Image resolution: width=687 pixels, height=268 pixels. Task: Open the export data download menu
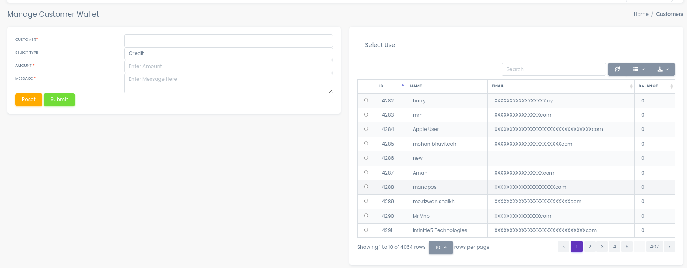(663, 69)
